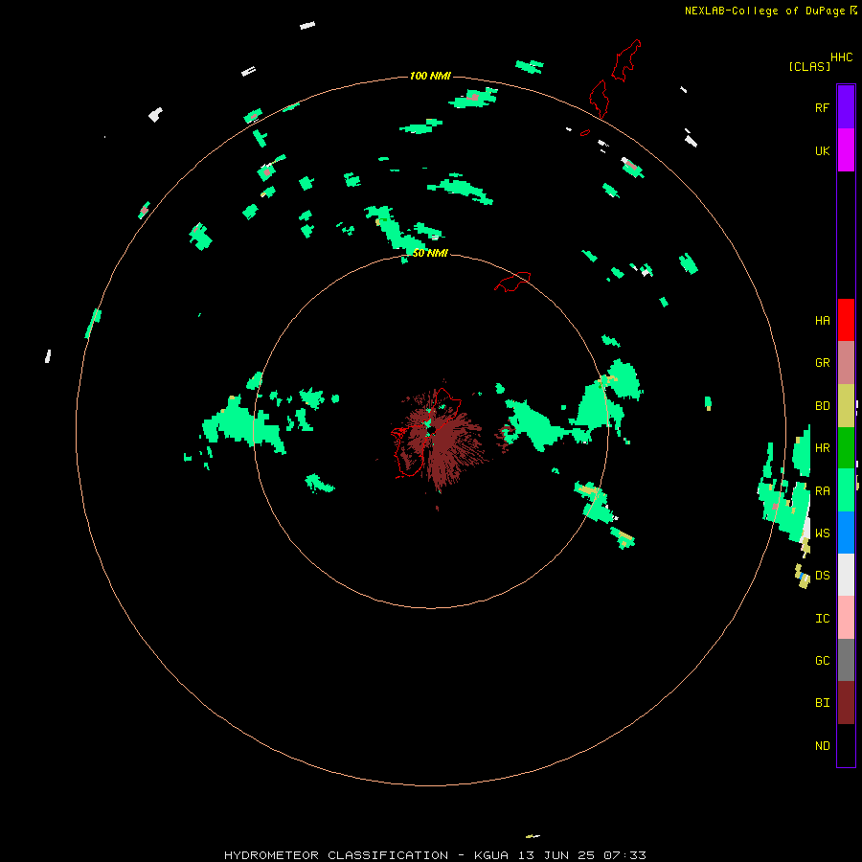
Task: Click the RF legend label
Action: pos(822,108)
